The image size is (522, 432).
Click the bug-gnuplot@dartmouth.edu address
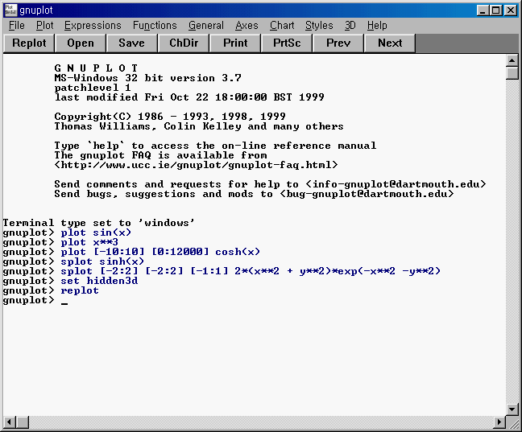point(367,194)
